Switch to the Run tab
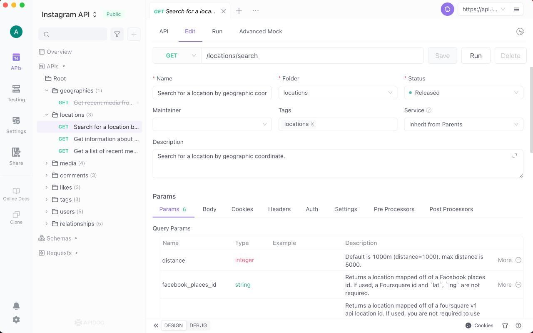The height and width of the screenshot is (333, 533). pos(217,31)
